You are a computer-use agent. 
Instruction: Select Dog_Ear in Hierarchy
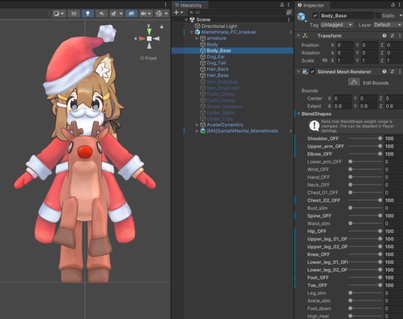(x=216, y=57)
